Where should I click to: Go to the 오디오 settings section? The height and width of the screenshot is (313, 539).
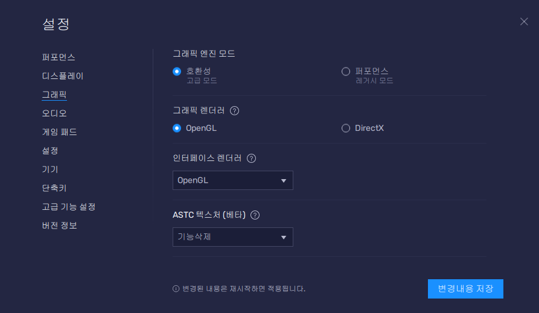click(54, 113)
